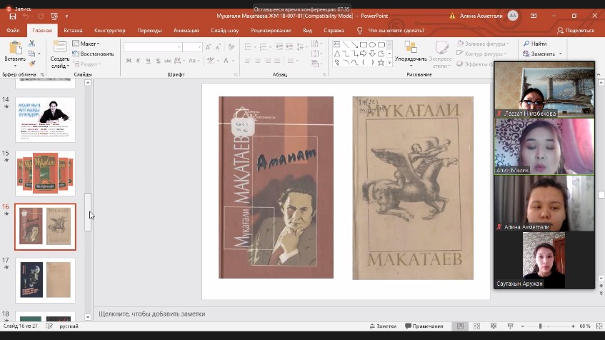Click the Save icon in quick access toolbar
This screenshot has width=605, height=340.
[12, 16]
